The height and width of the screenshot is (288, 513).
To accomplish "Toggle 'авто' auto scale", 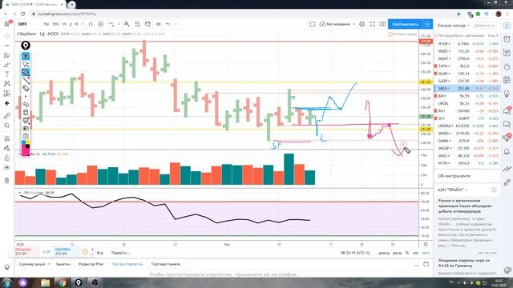I will point(426,253).
